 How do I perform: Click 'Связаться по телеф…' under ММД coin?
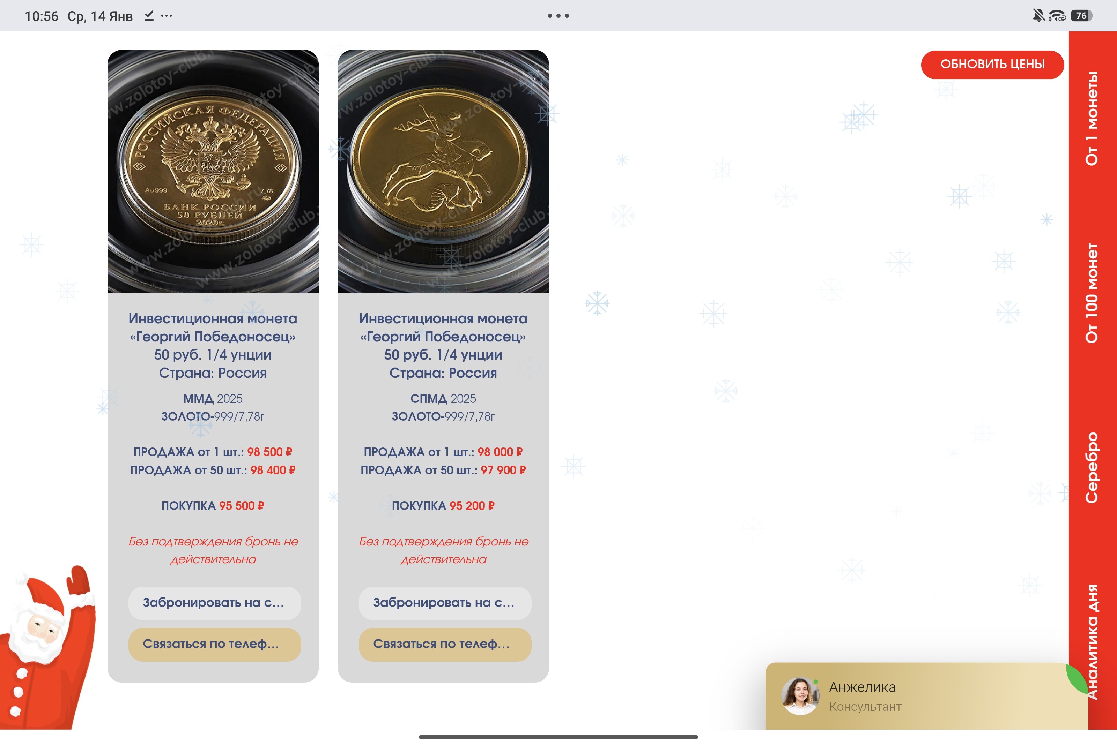[214, 644]
